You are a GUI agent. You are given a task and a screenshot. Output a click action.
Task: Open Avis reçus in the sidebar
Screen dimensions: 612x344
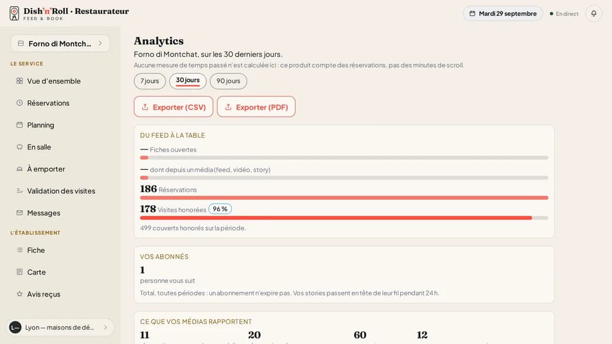click(x=60, y=294)
